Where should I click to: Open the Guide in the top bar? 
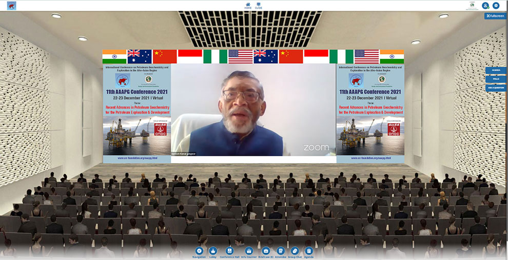point(258,6)
